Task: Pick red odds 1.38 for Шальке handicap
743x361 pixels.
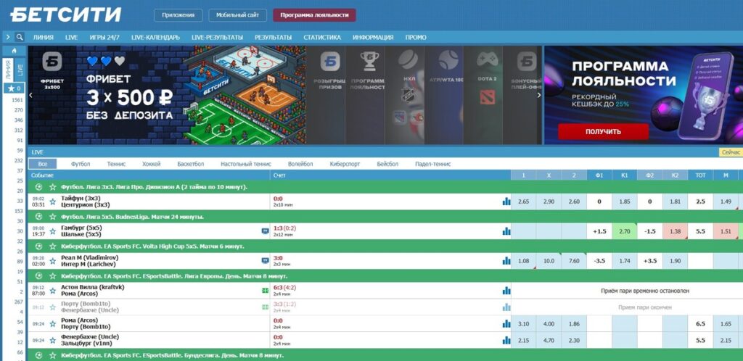Action: tap(676, 231)
